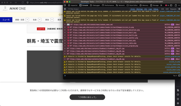Viewport: 181px width, 106px height.
Task: Open console sidebar editor mode icon
Action: (179, 76)
